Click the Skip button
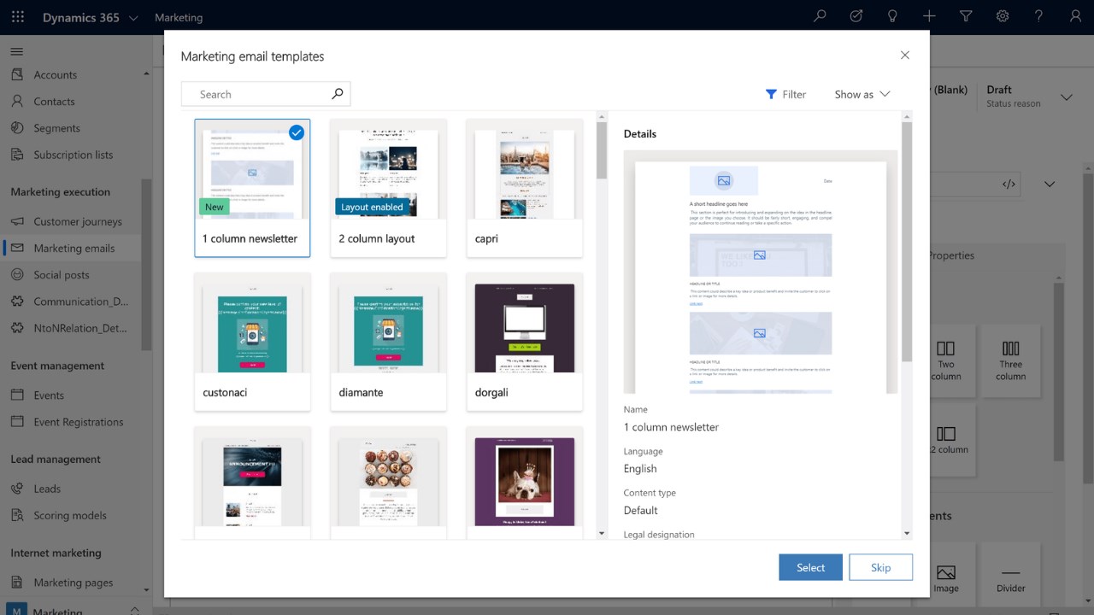The height and width of the screenshot is (615, 1094). [880, 567]
